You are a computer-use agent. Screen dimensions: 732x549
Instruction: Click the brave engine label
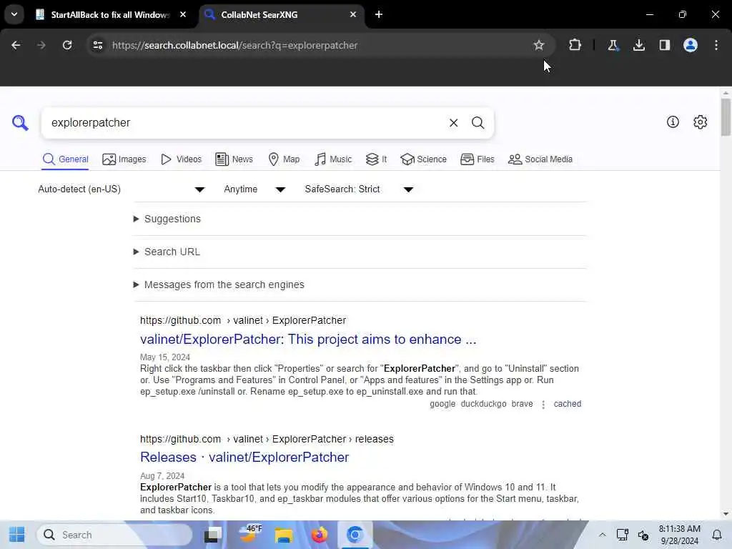(x=522, y=404)
